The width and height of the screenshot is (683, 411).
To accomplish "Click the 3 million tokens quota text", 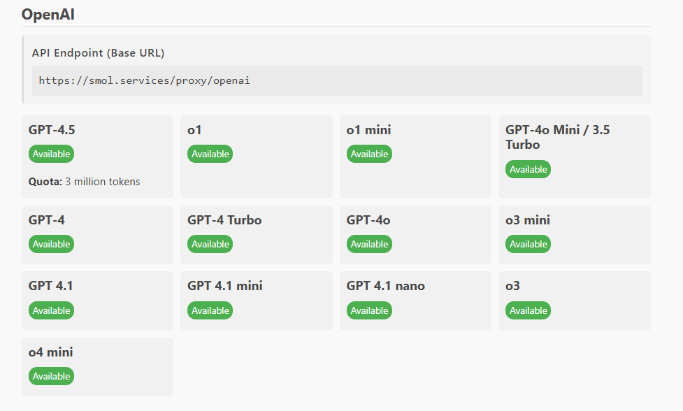I will point(102,182).
